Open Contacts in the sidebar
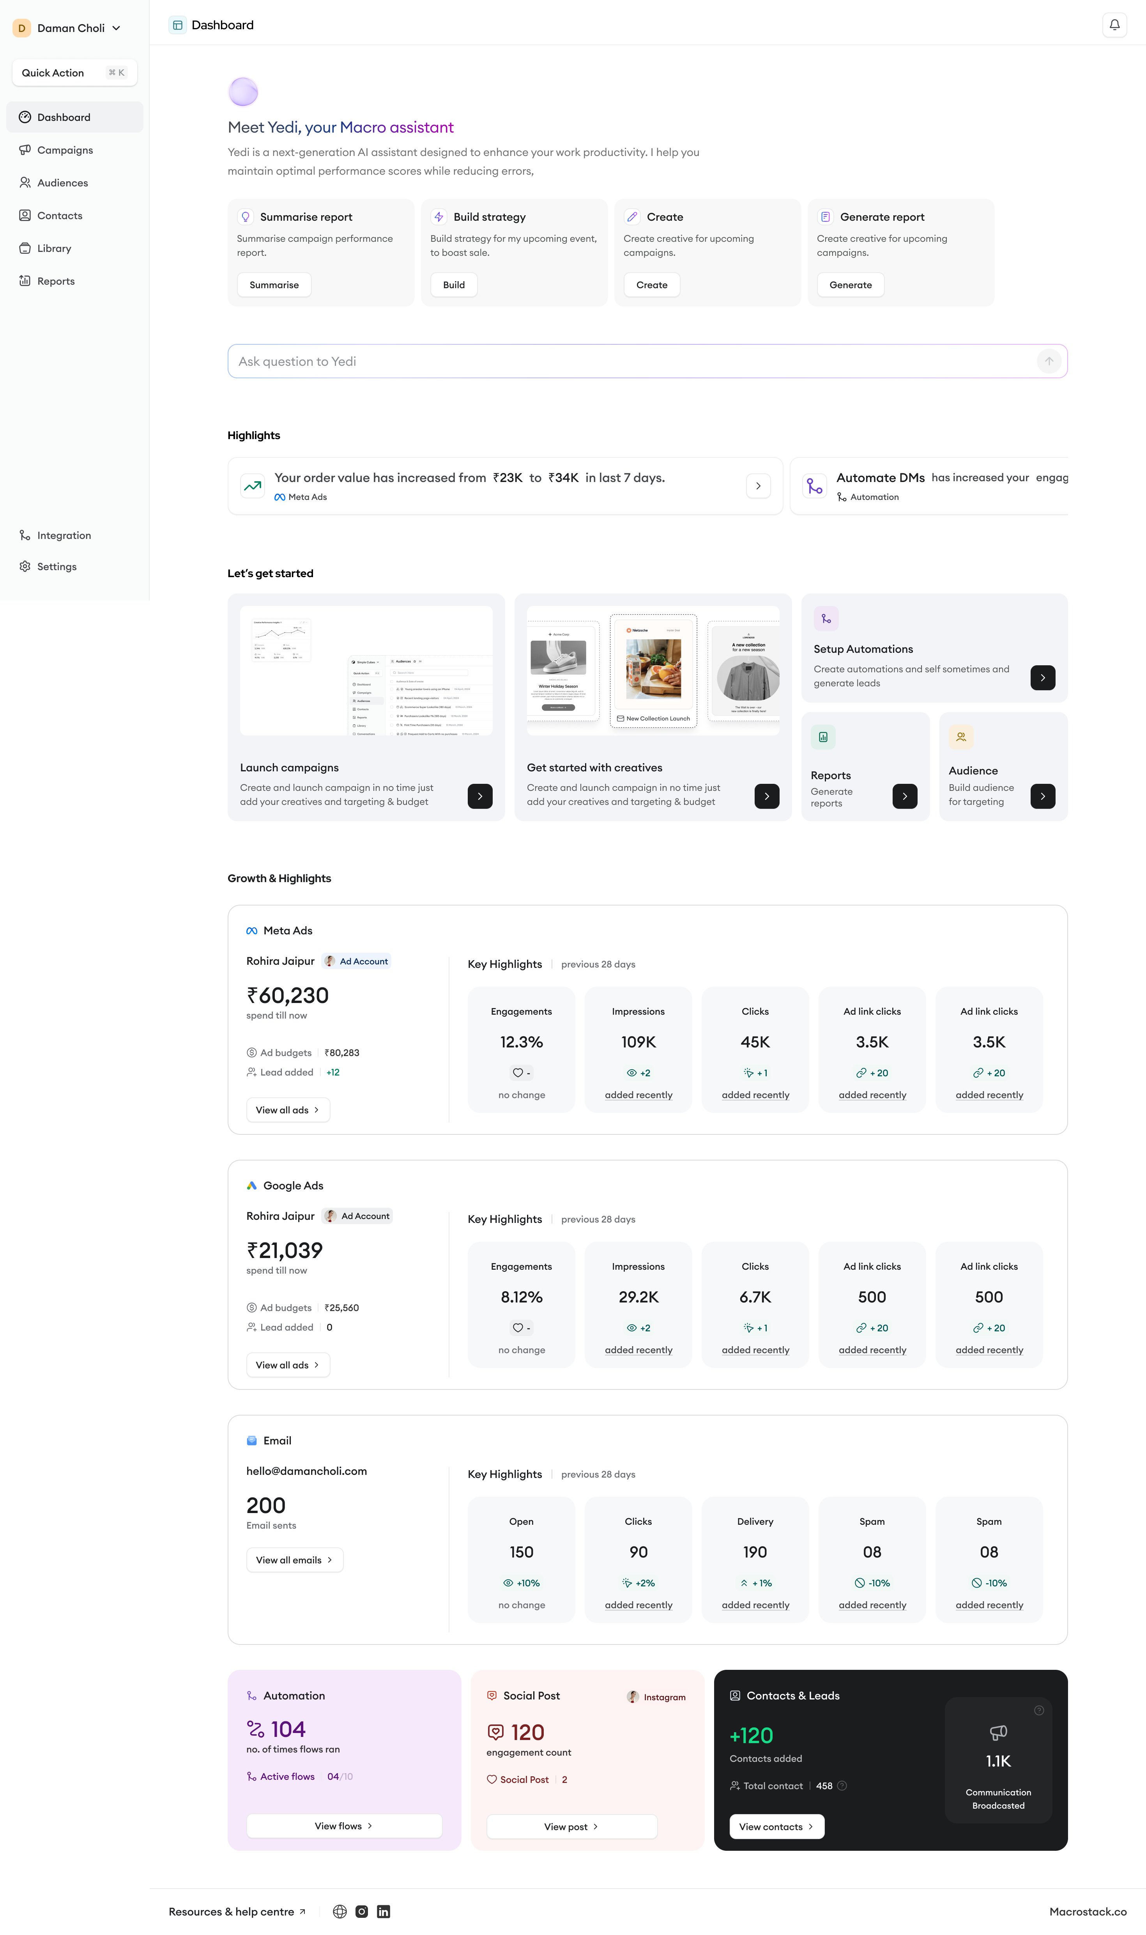Image resolution: width=1146 pixels, height=1935 pixels. click(x=75, y=216)
